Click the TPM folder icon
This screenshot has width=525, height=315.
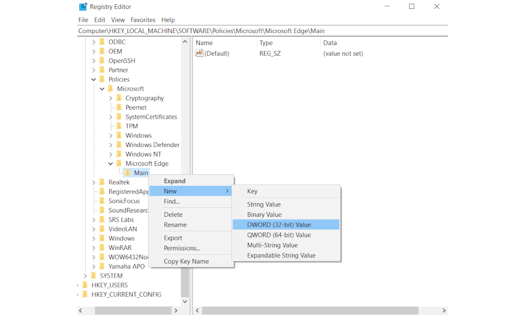point(119,126)
